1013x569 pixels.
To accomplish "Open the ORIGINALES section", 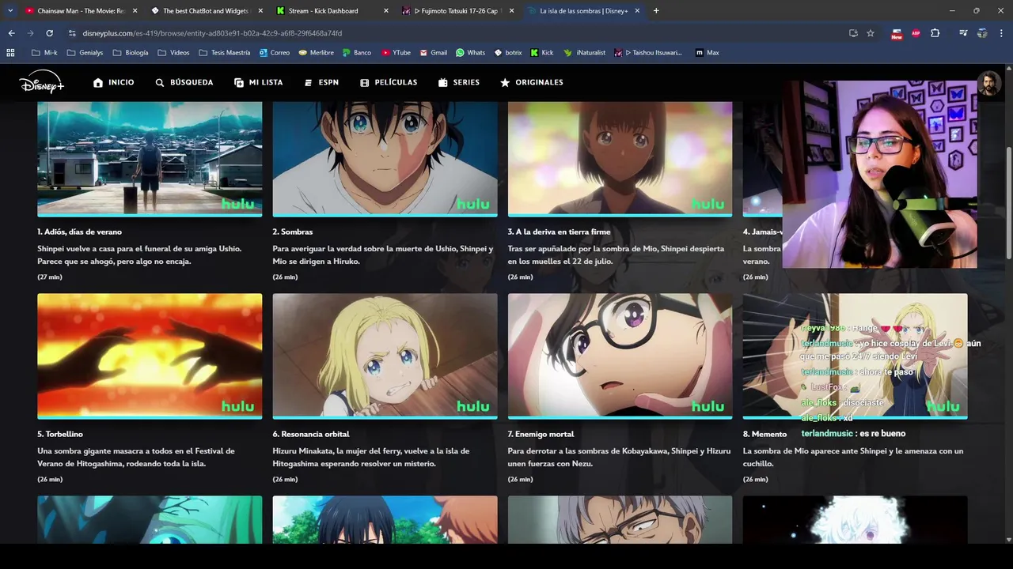I will [x=532, y=82].
